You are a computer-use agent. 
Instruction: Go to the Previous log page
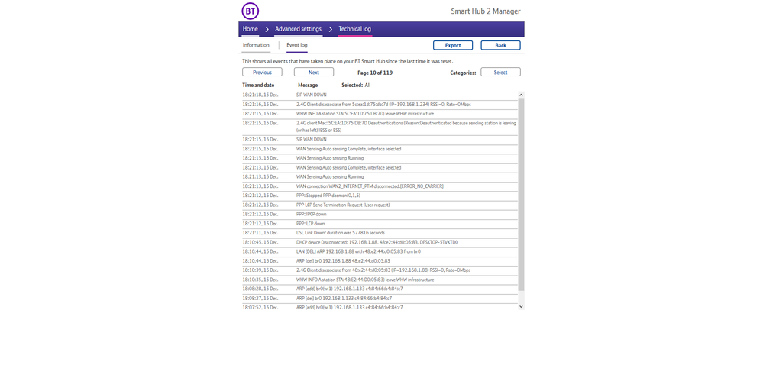[x=262, y=73]
